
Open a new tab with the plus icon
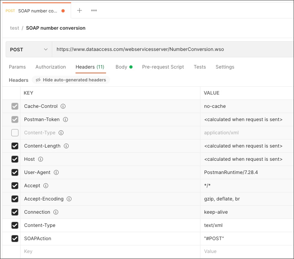(80, 10)
